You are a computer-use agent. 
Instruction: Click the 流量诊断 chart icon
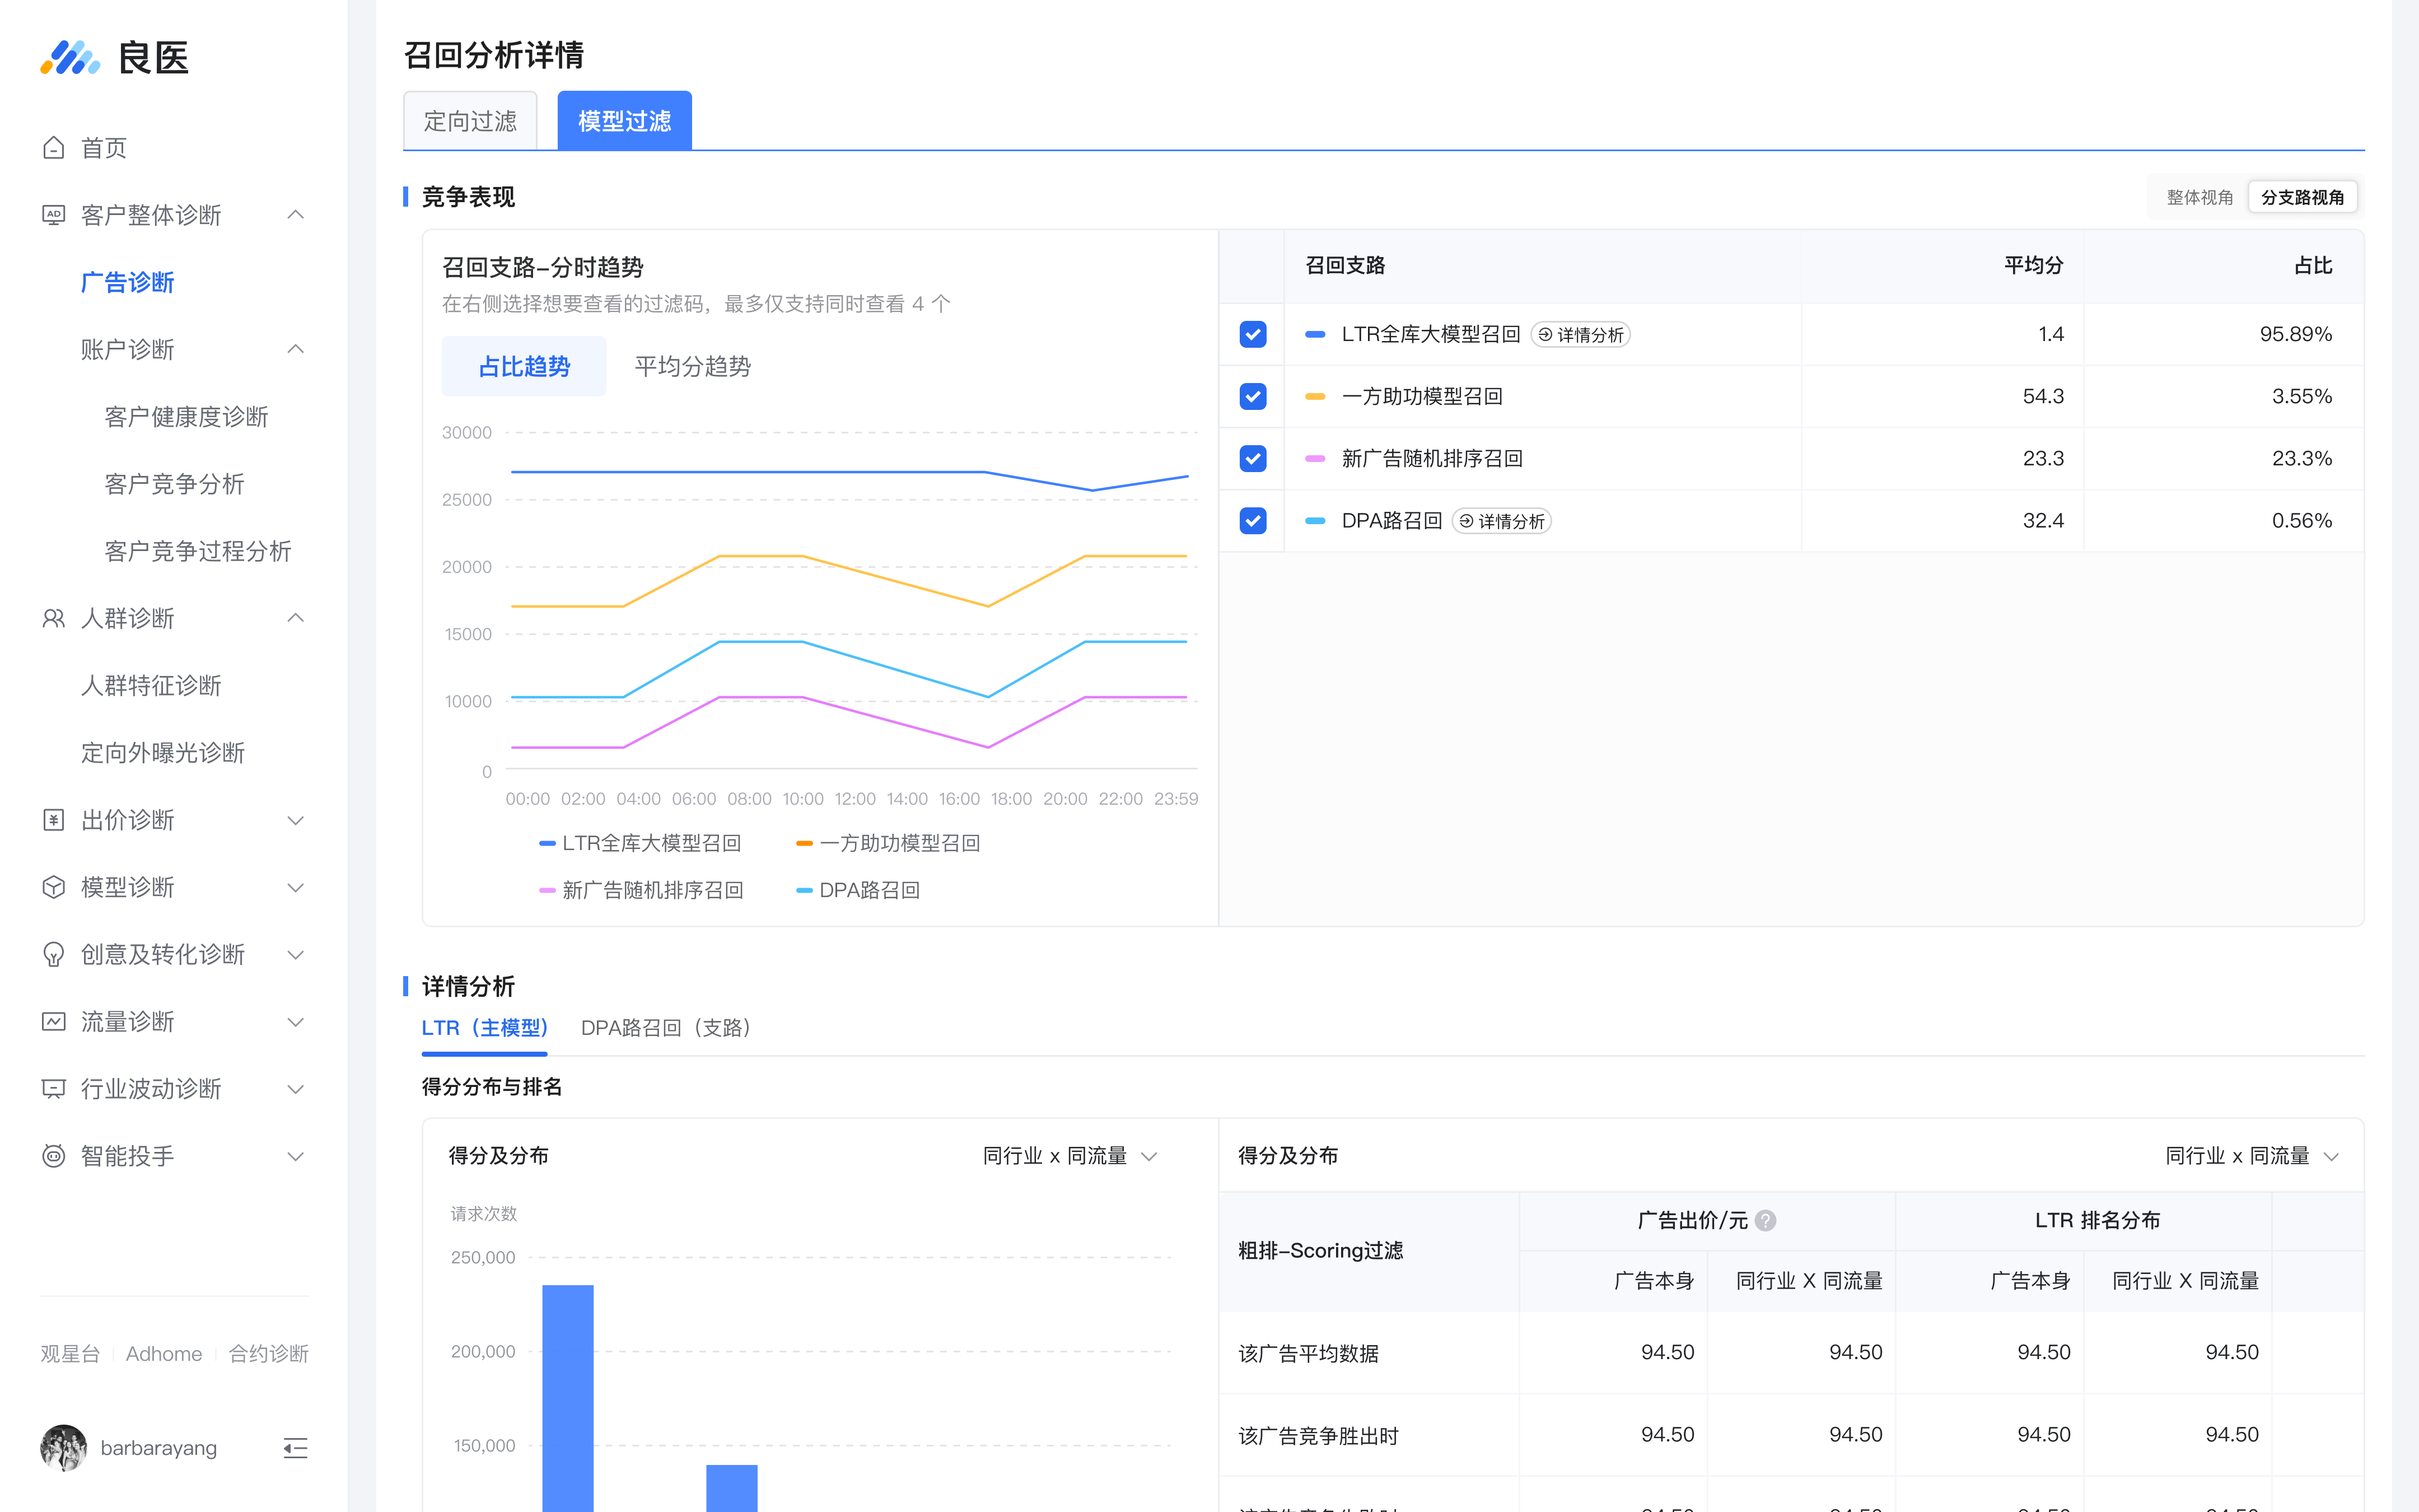[54, 1021]
